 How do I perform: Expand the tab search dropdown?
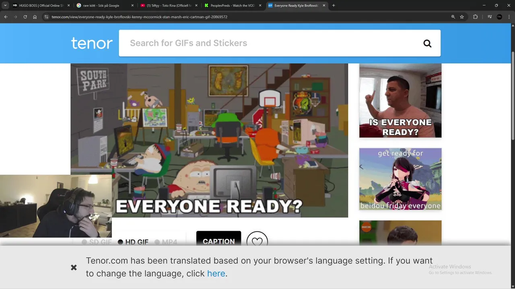click(5, 6)
